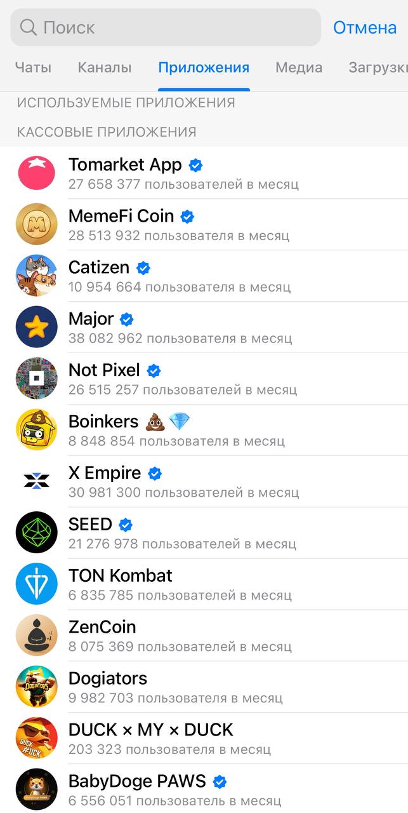Tap the Not Pixel app icon
408x813 pixels.
click(x=37, y=379)
